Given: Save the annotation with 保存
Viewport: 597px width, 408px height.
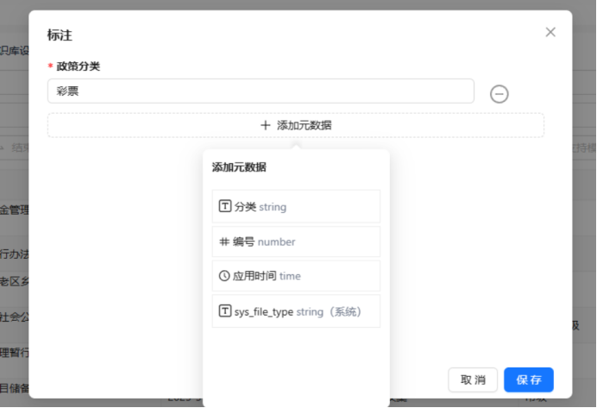Looking at the screenshot, I should pos(529,380).
